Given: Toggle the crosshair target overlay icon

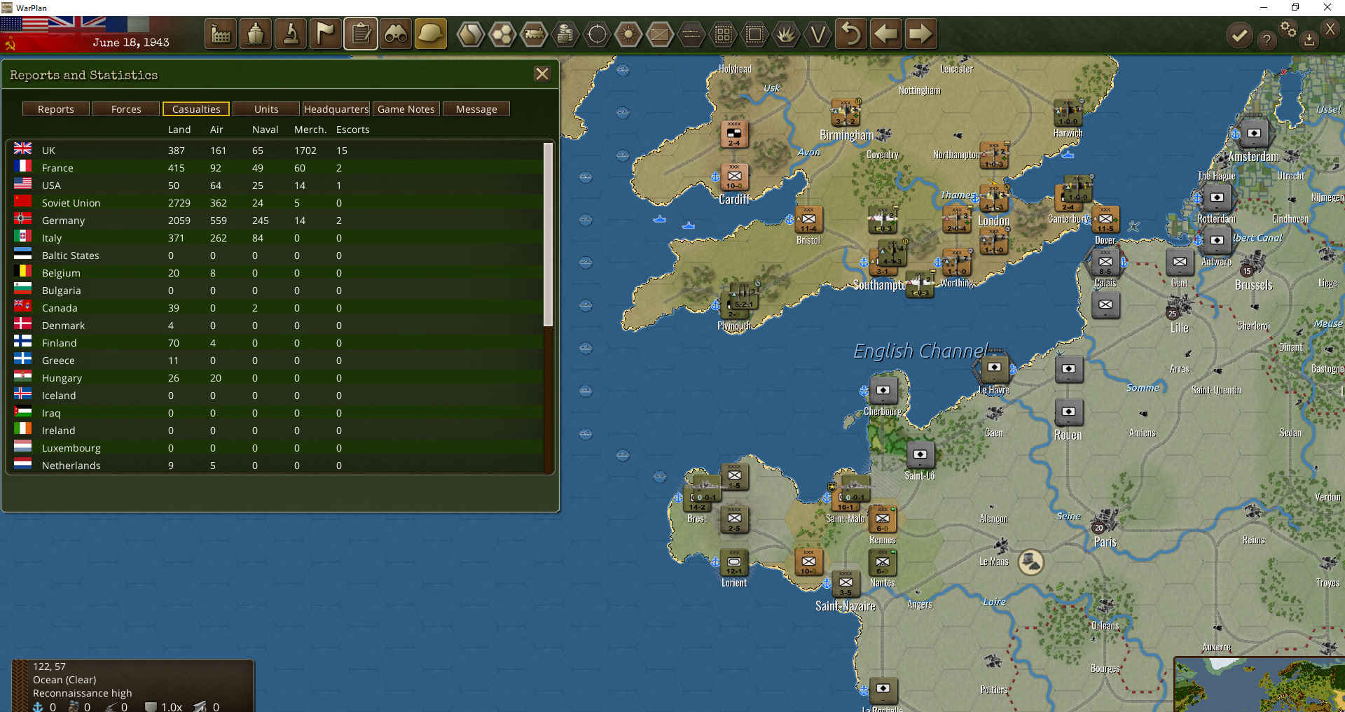Looking at the screenshot, I should 597,34.
